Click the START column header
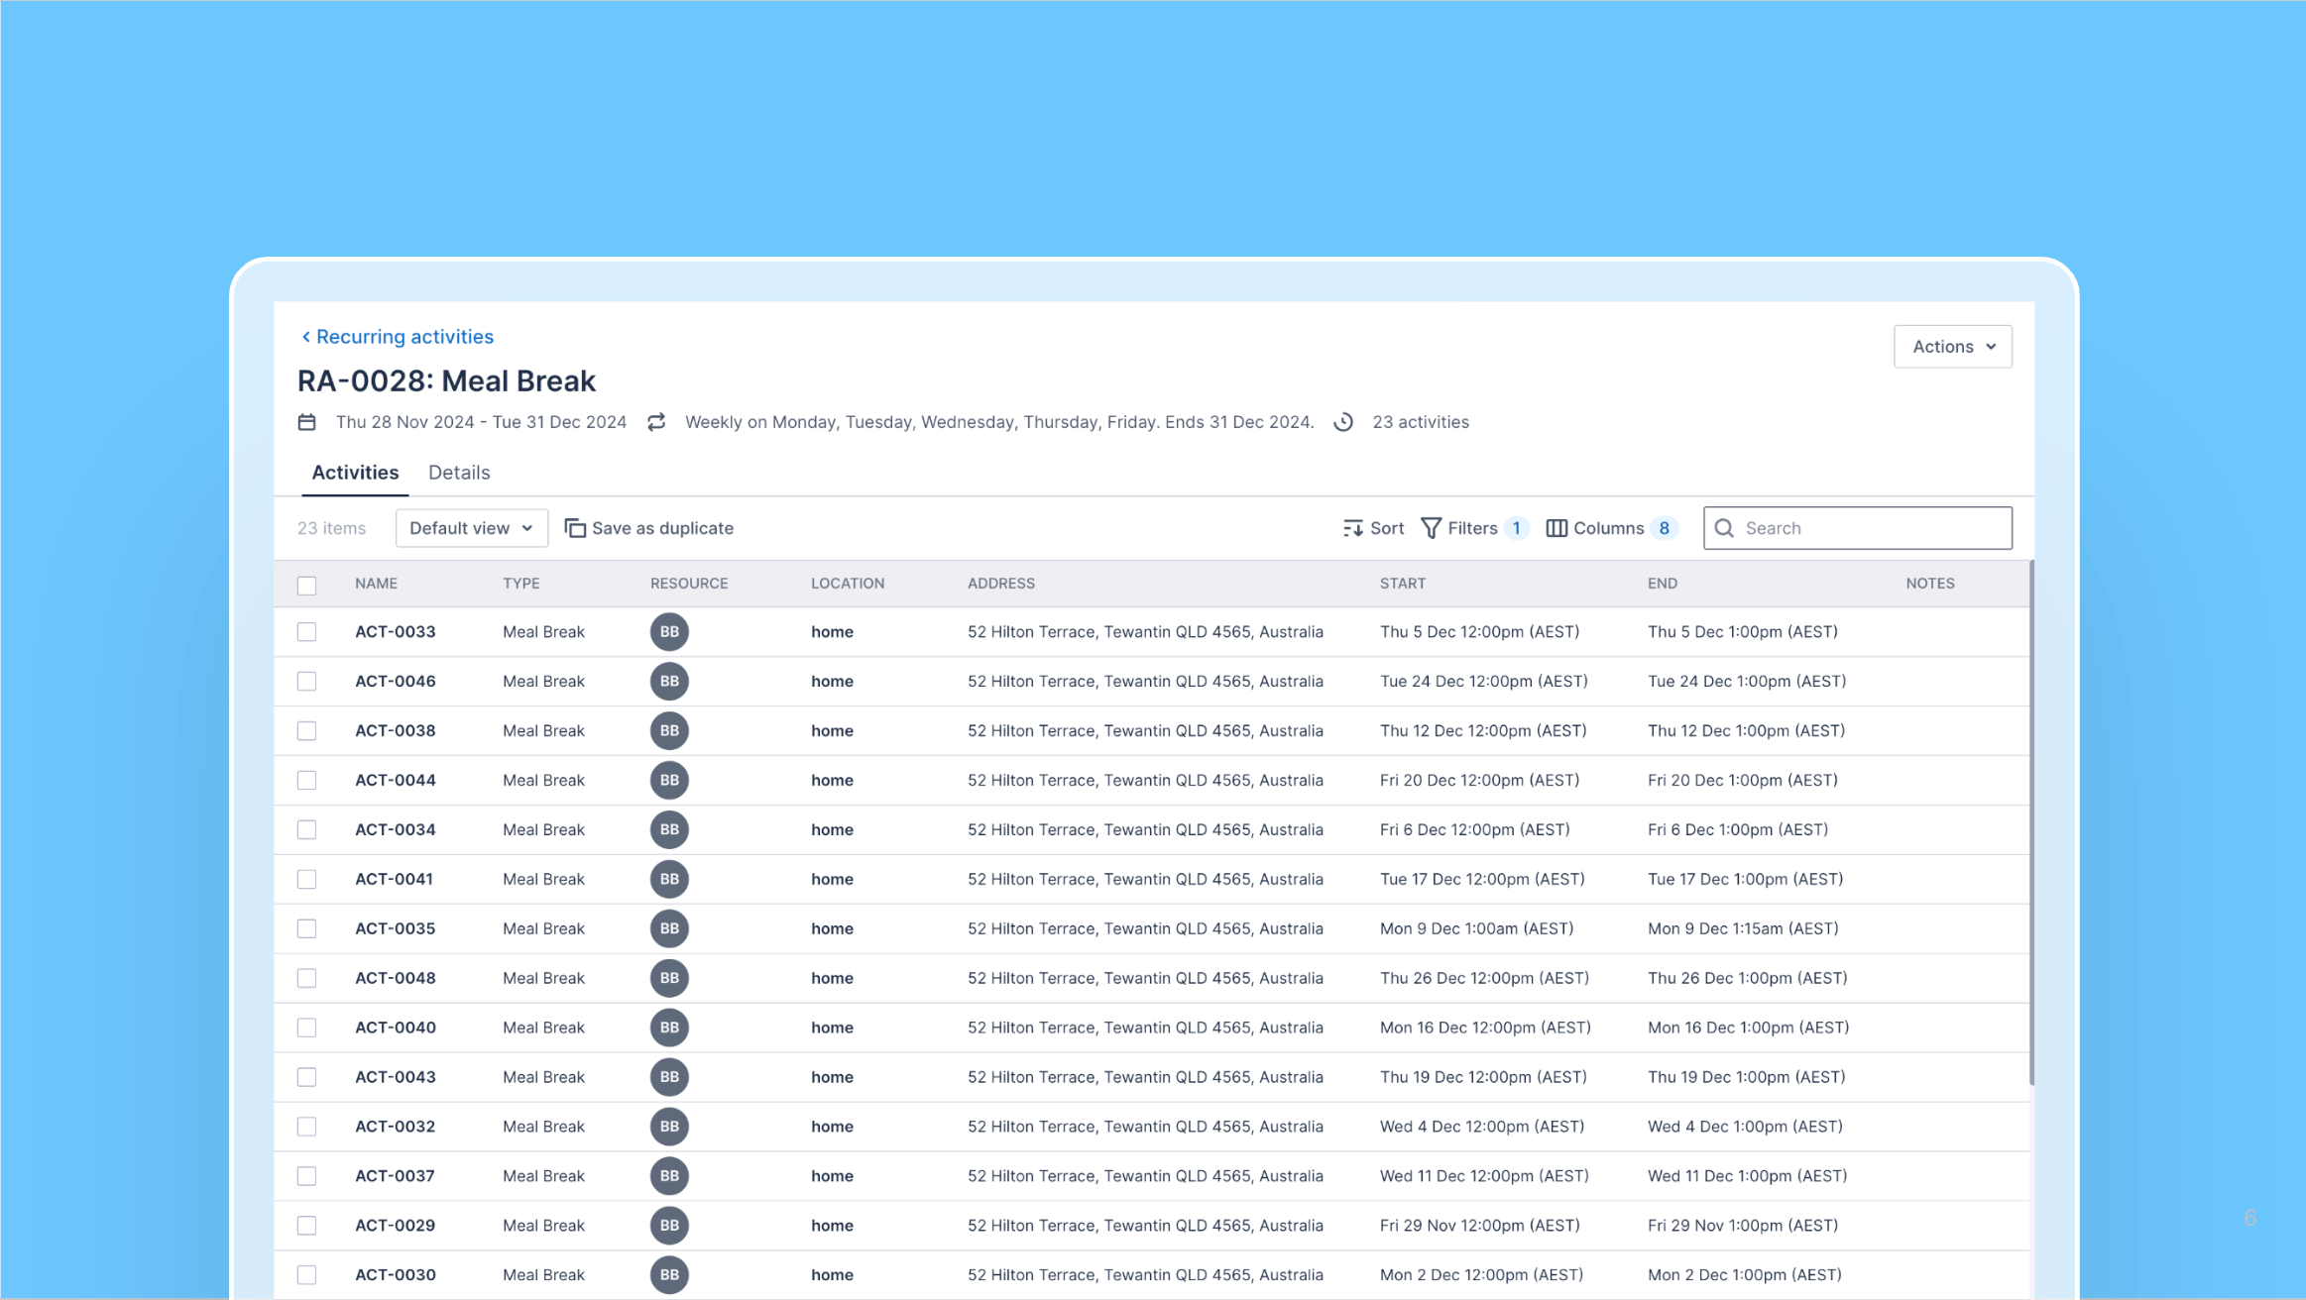 click(x=1403, y=584)
